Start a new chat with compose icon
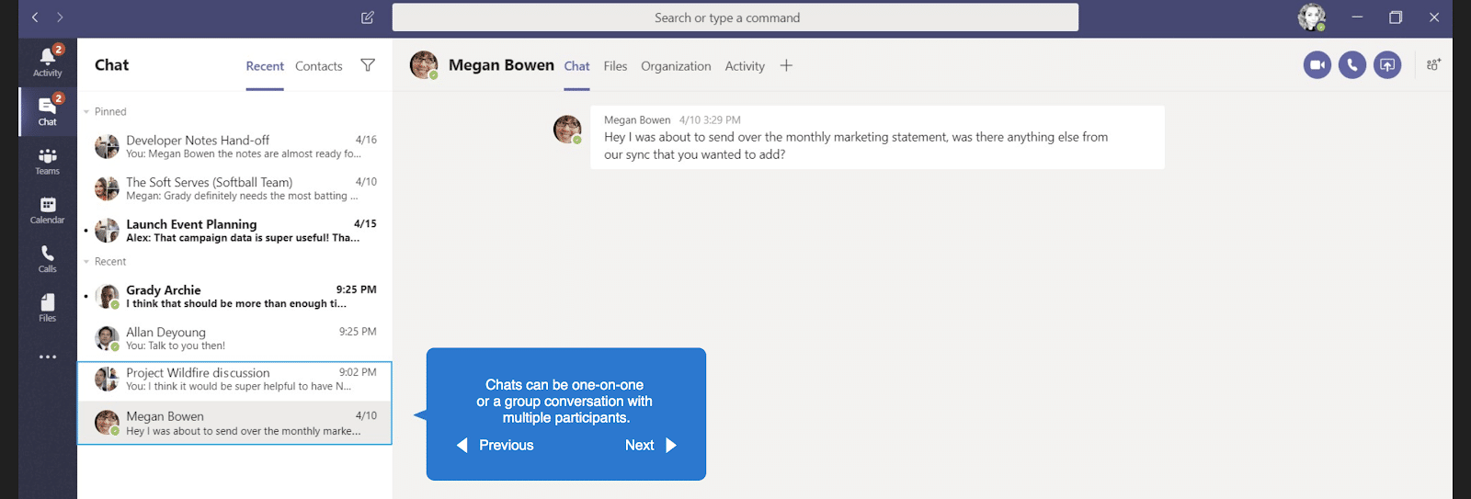 coord(368,17)
